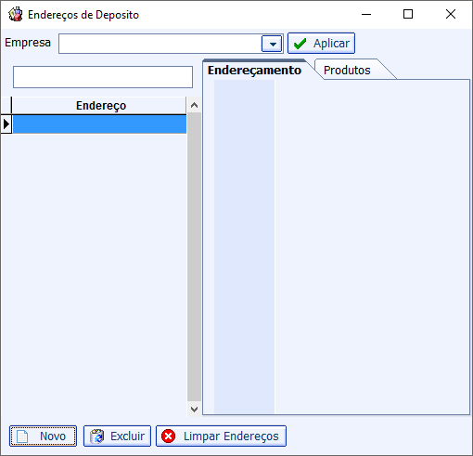Switch to the Produtos tab
Image resolution: width=473 pixels, height=456 pixels.
347,70
